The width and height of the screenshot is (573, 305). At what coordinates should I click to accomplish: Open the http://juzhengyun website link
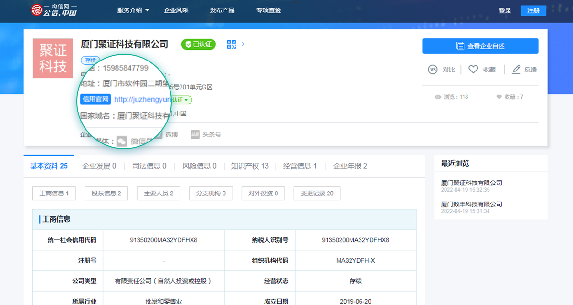tap(142, 100)
